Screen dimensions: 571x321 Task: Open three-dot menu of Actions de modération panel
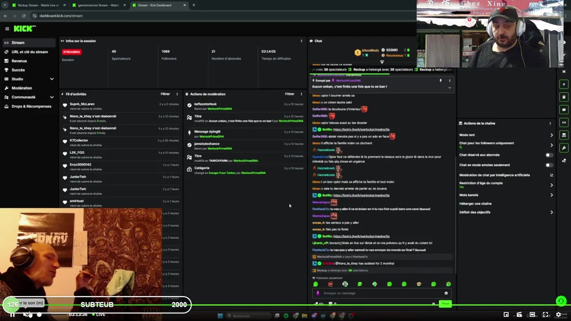click(x=301, y=94)
